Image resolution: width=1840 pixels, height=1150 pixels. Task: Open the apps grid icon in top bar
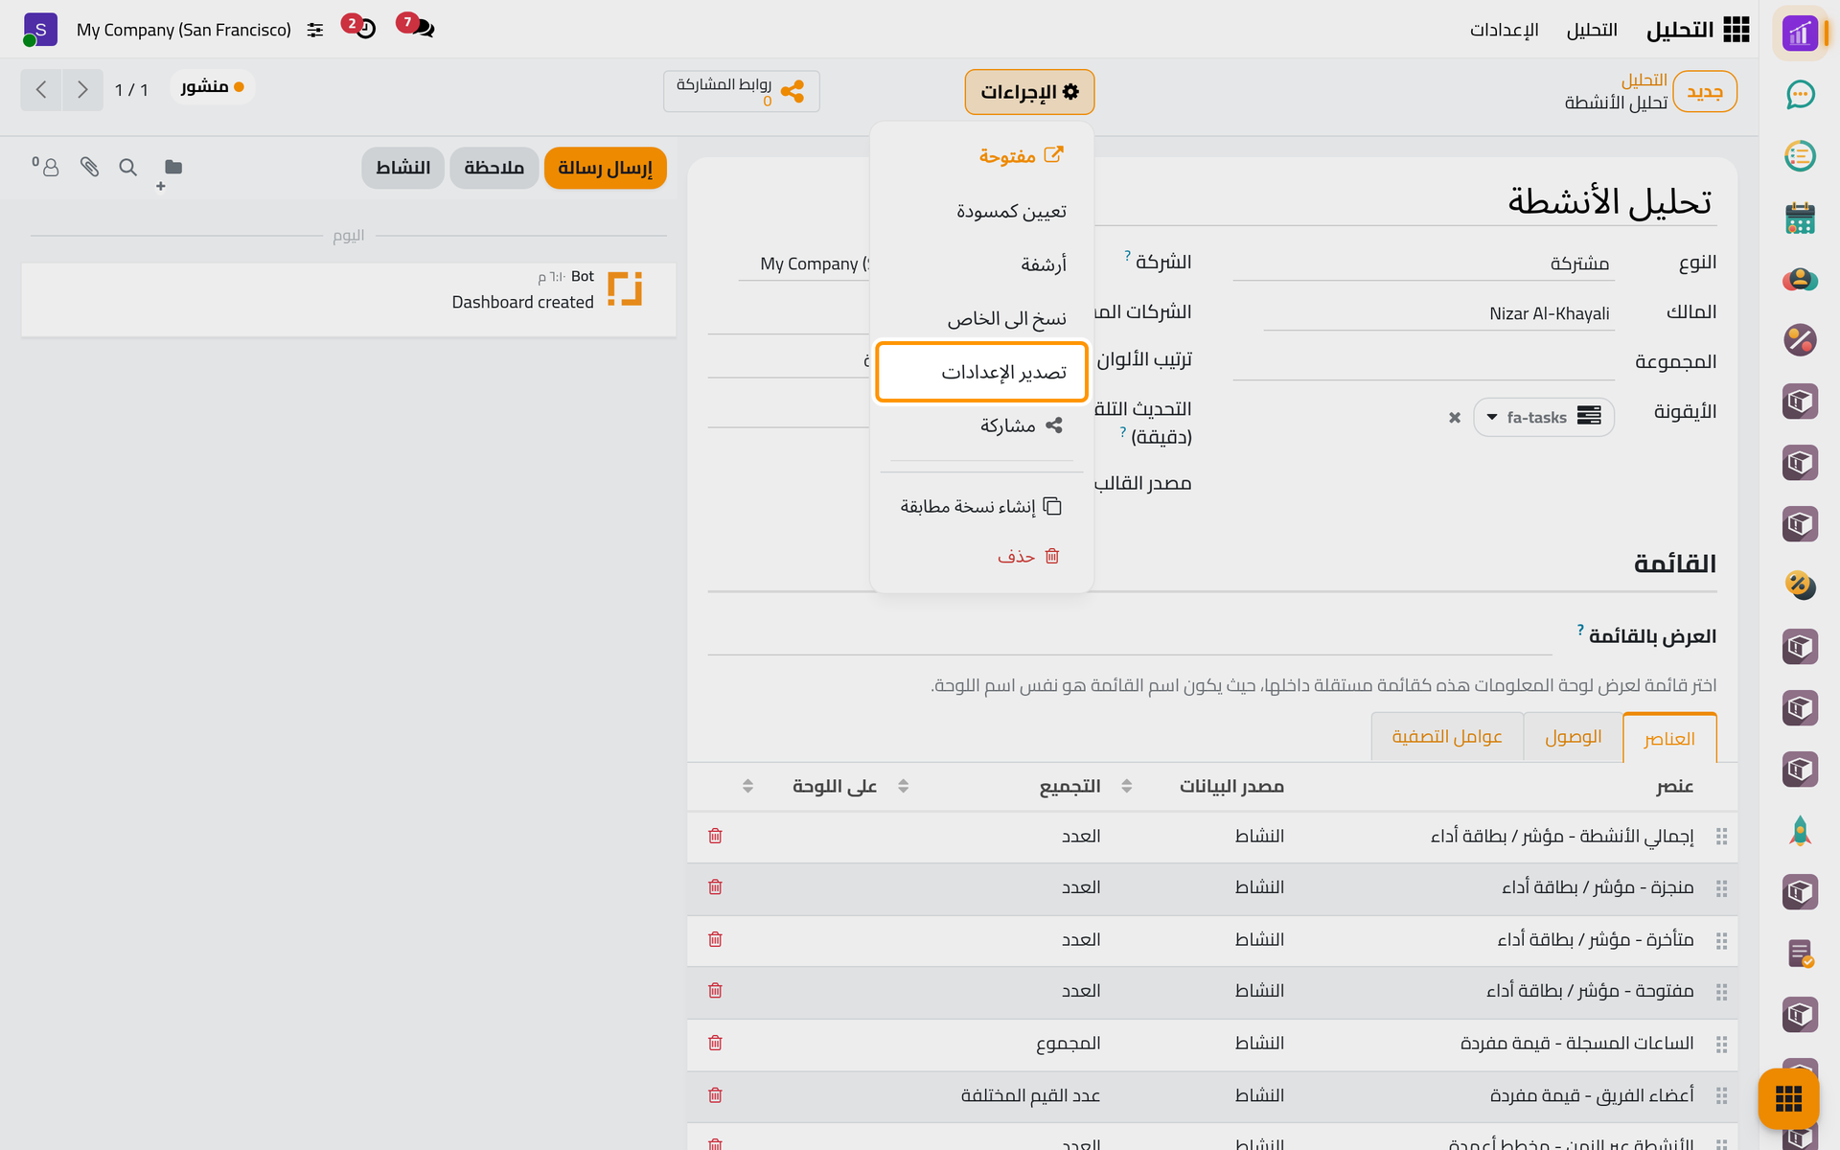click(1736, 30)
